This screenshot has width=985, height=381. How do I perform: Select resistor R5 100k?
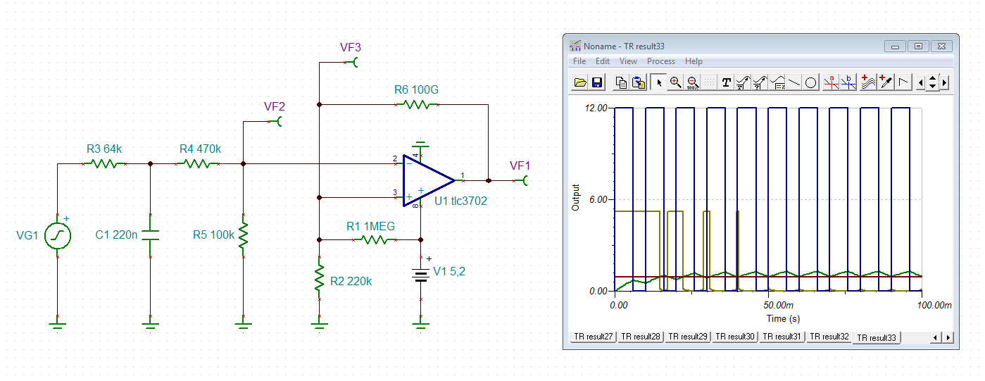coord(243,237)
